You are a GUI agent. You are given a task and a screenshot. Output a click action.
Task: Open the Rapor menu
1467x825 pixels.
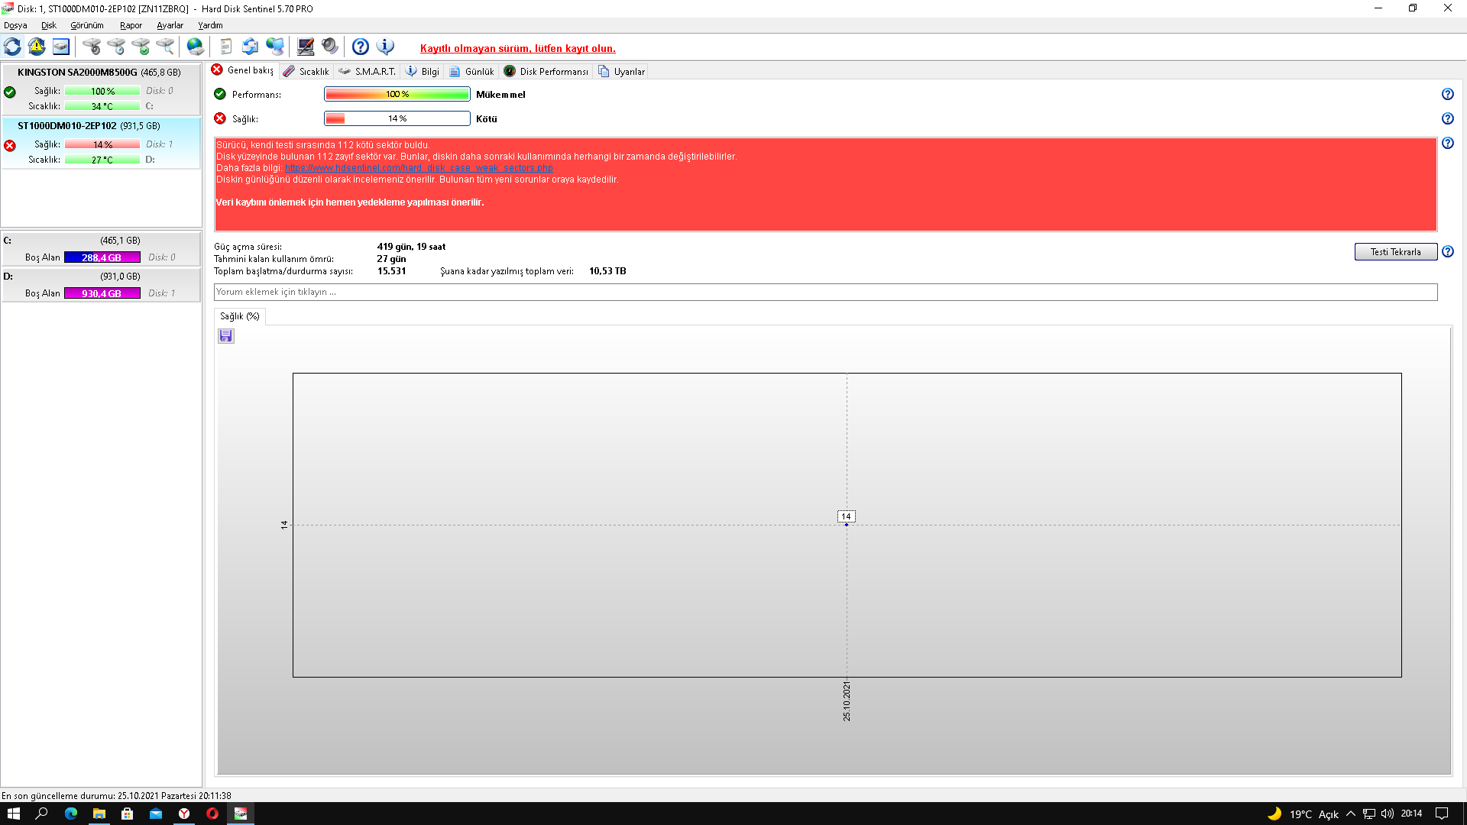tap(131, 25)
